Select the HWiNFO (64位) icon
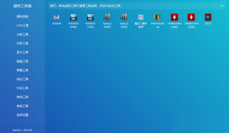Screen dimensions: 229x133 pyautogui.click(x=73, y=17)
